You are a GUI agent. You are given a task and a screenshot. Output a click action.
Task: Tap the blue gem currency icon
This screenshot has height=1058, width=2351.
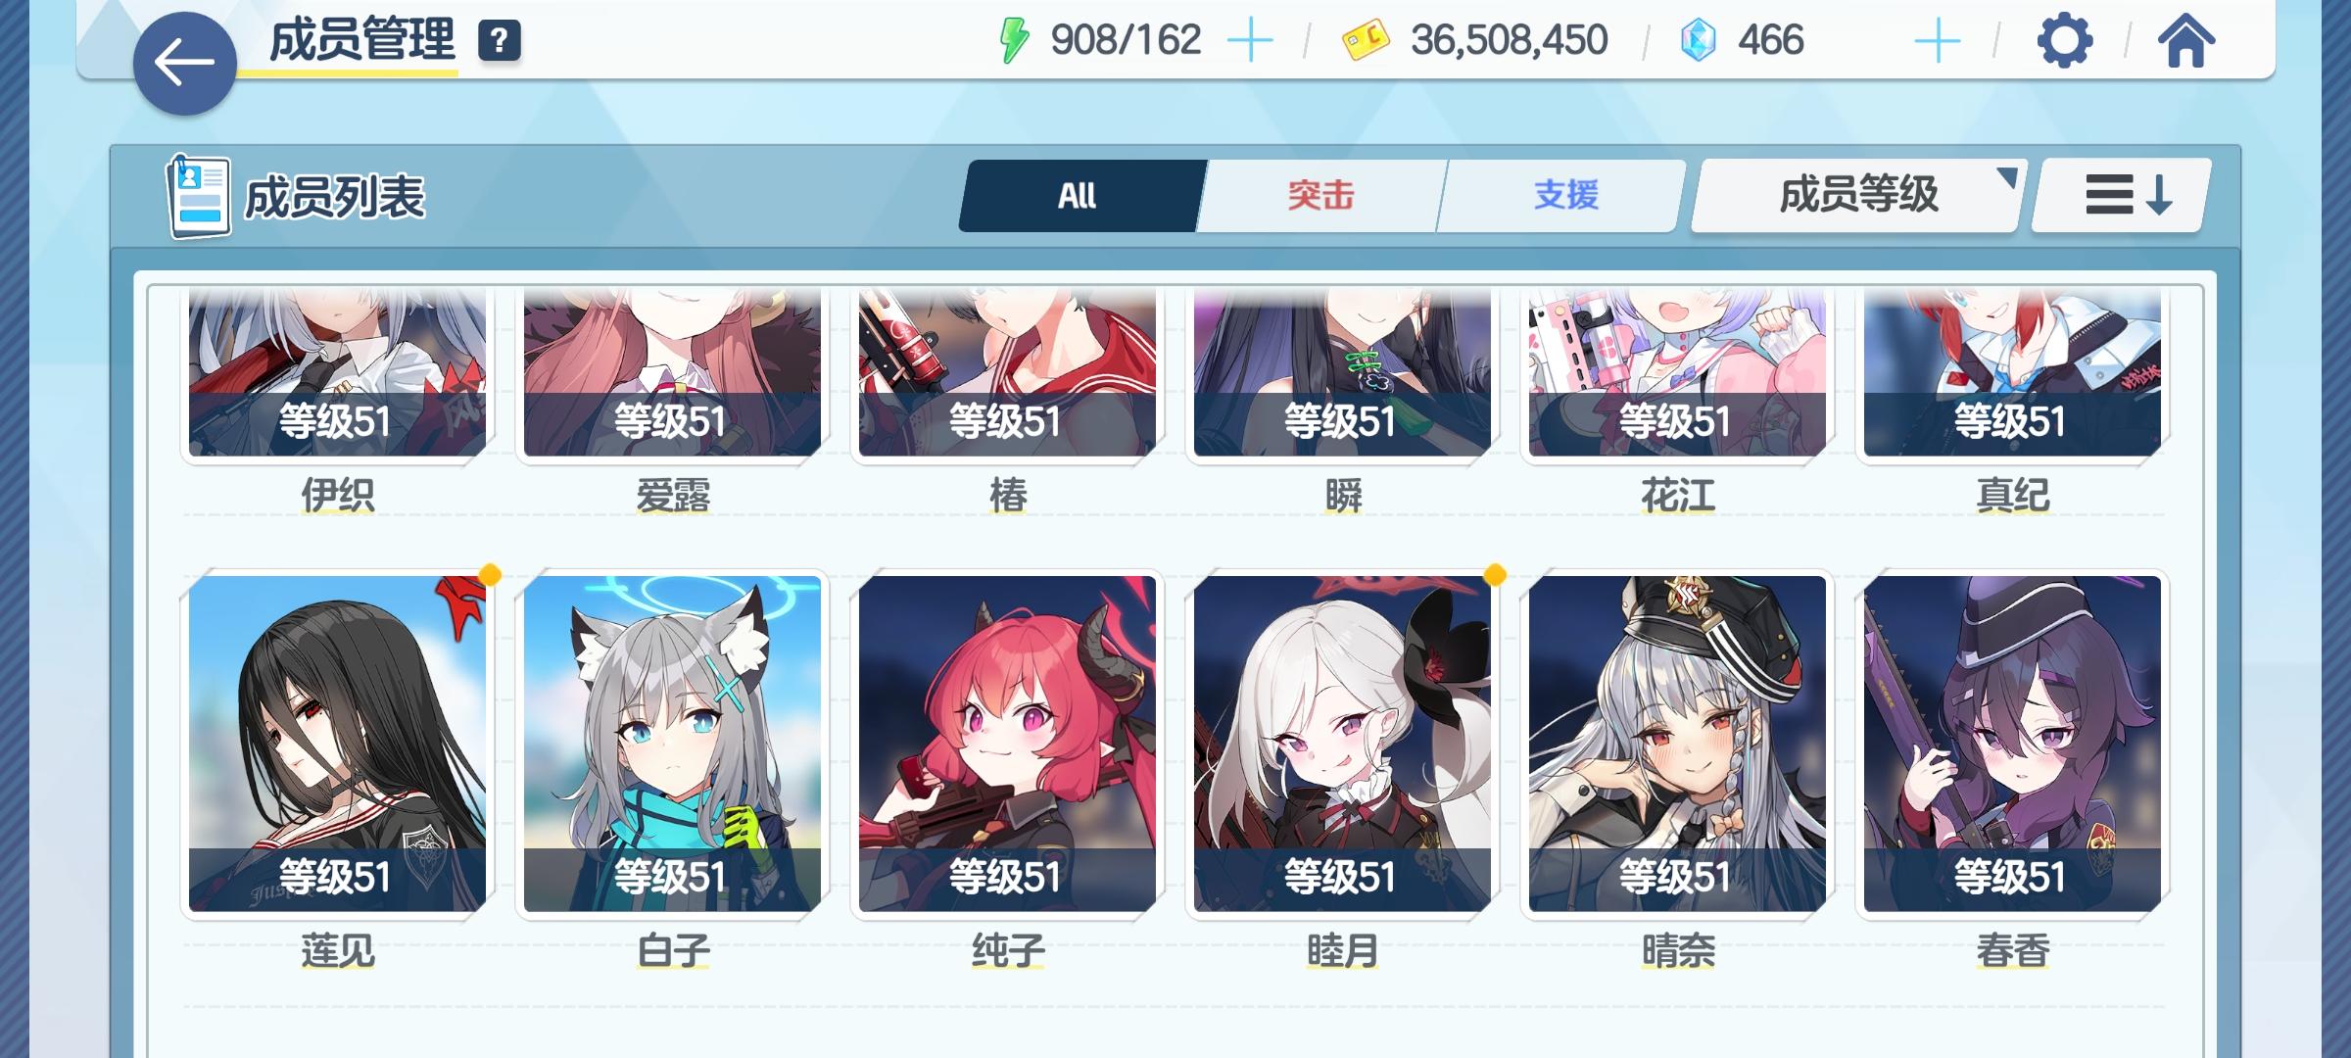point(1698,41)
